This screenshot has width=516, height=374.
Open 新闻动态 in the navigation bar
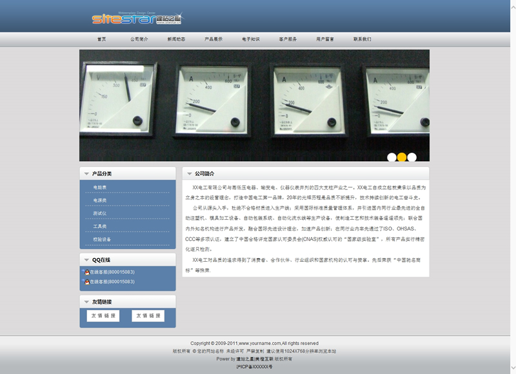176,39
